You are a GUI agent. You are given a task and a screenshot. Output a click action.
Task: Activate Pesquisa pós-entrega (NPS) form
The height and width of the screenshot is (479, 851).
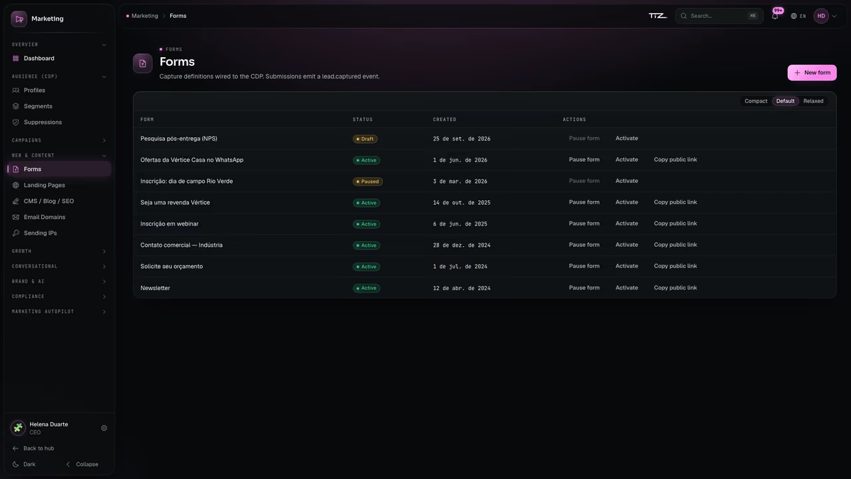[626, 138]
